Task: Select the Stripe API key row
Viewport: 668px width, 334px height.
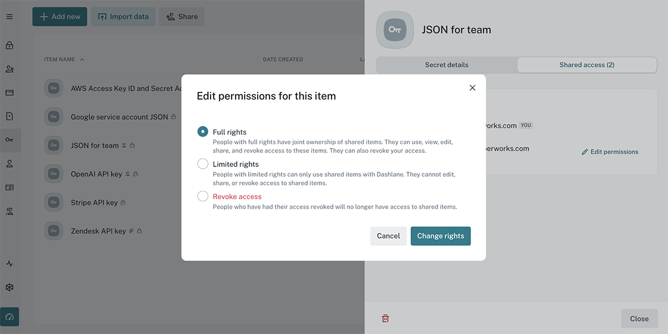Action: click(94, 203)
